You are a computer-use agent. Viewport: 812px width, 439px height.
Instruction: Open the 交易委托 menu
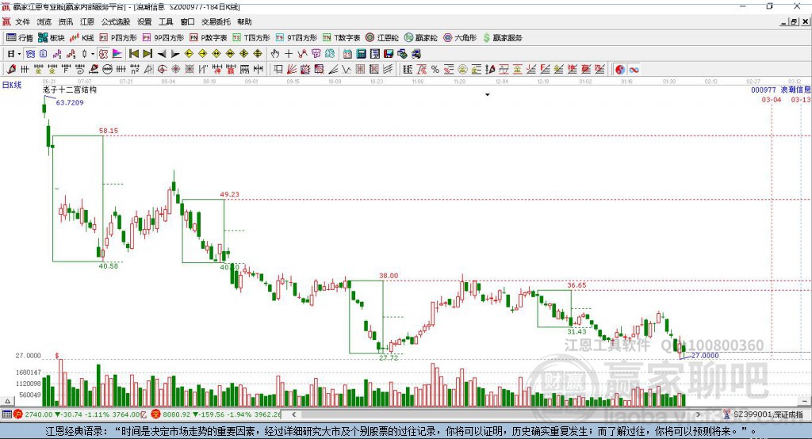(216, 21)
